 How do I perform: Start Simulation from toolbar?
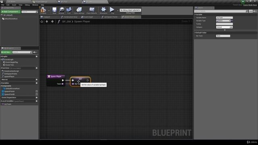click(104, 10)
